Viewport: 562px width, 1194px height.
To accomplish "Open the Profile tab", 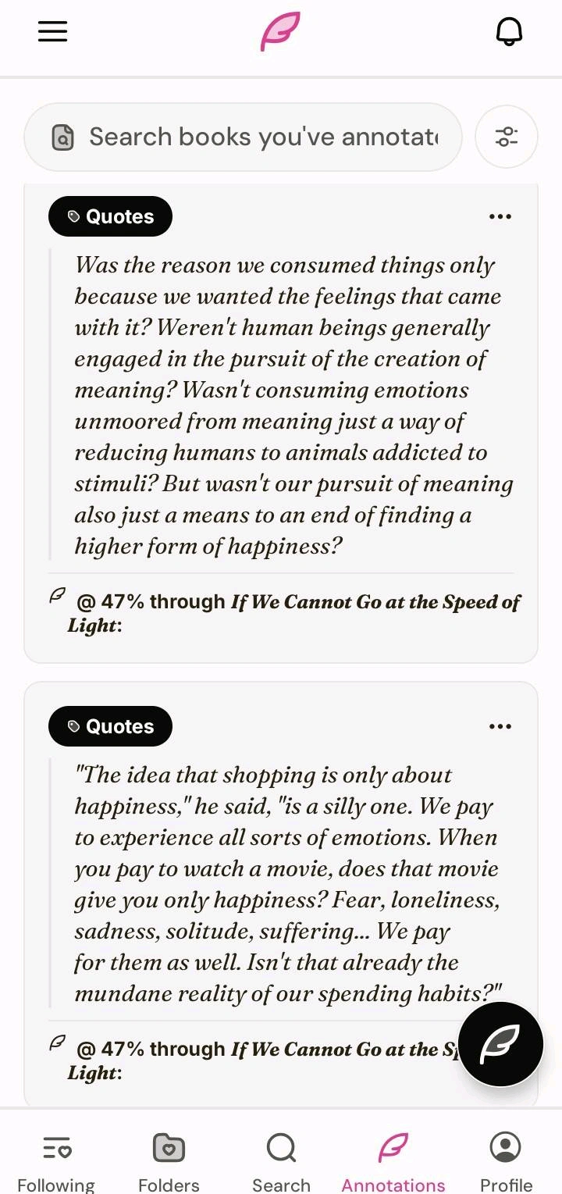I will point(506,1162).
